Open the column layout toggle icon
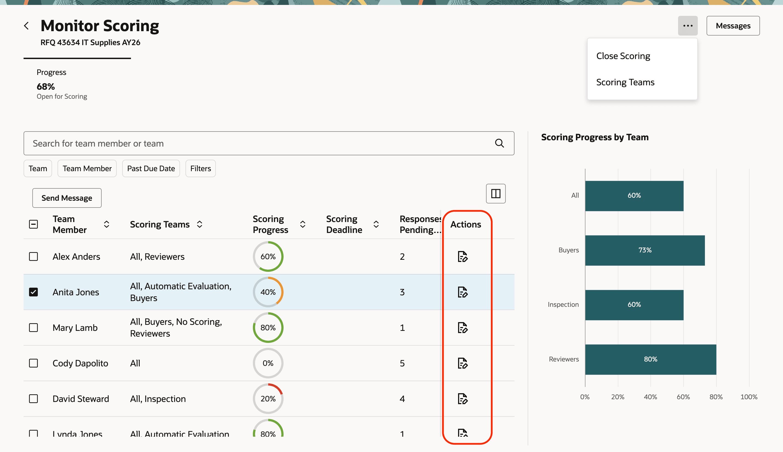 495,194
